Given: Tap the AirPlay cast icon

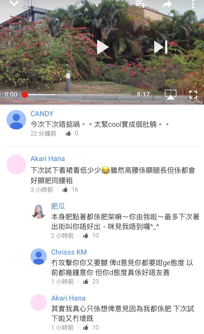Looking at the screenshot, I should pos(171,94).
